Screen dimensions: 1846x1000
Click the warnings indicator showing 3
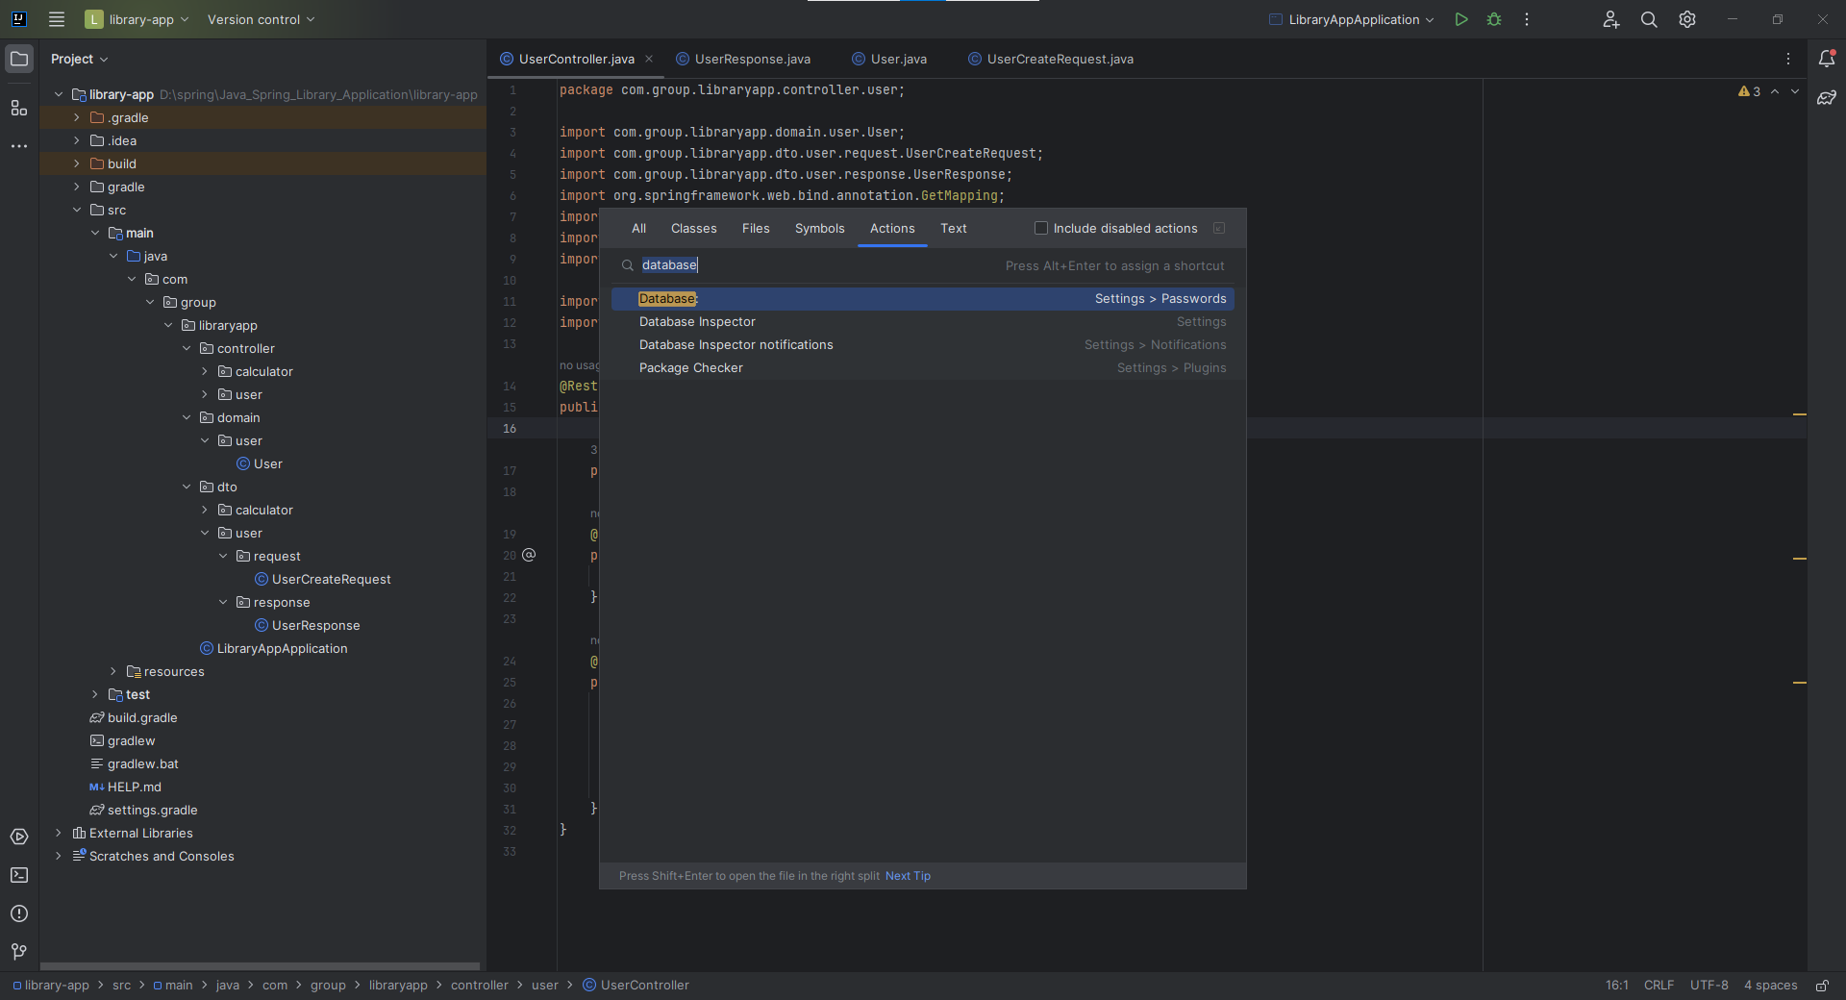[x=1750, y=91]
